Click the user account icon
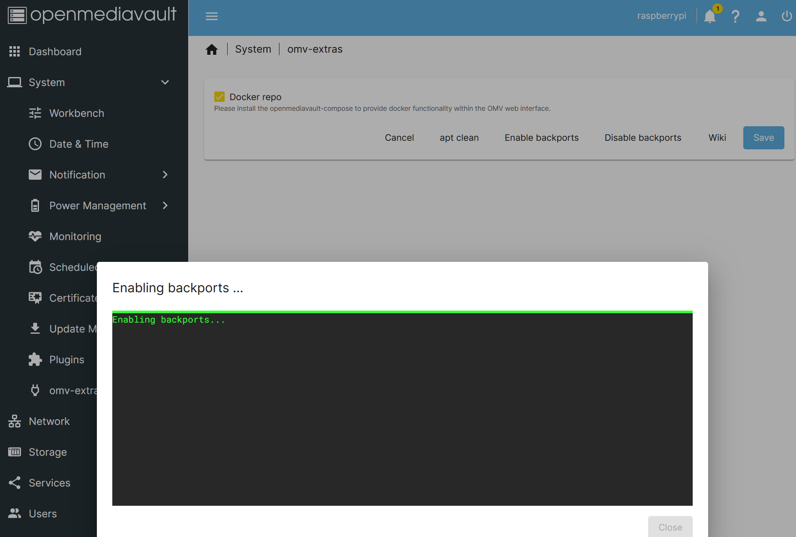796x537 pixels. 761,16
